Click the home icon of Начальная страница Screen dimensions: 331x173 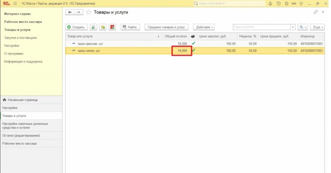[x=5, y=100]
